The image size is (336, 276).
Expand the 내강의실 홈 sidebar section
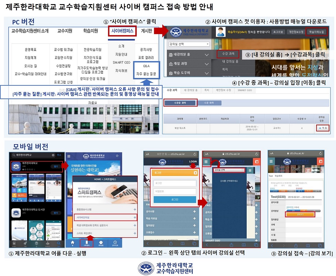[x=189, y=55]
